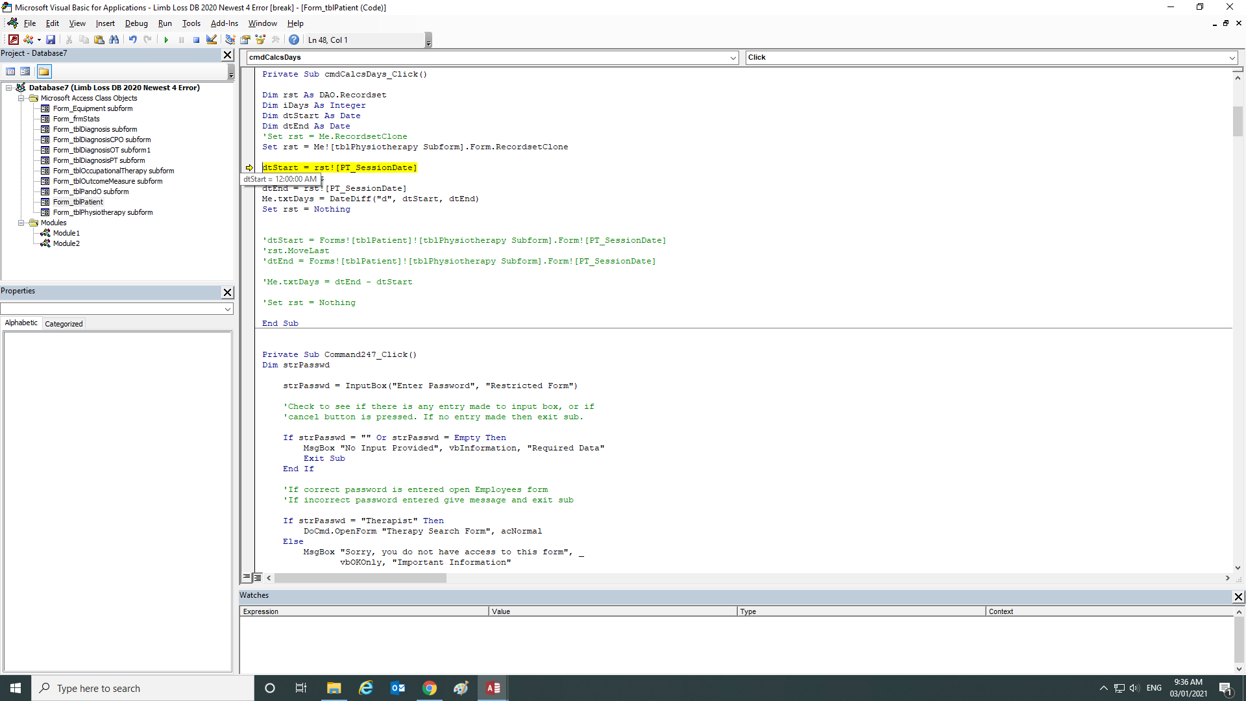The image size is (1246, 701).
Task: Click the Paste clipboard icon
Action: click(99, 40)
